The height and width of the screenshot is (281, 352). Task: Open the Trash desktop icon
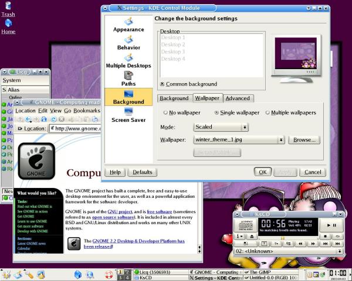(8, 7)
